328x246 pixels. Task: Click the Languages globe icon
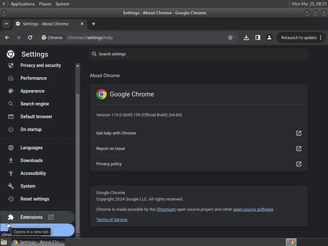point(11,148)
